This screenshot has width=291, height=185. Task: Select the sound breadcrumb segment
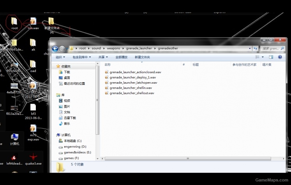tap(96, 48)
